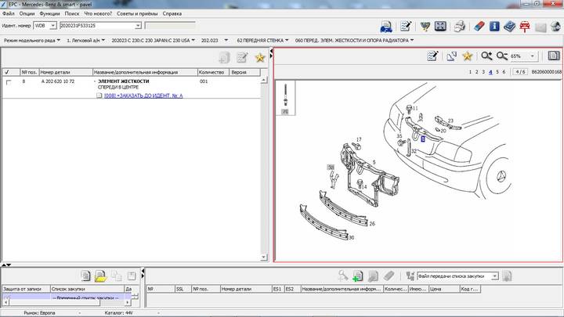The height and width of the screenshot is (317, 564).
Task: Go to diagram page 5
Action: coord(497,71)
